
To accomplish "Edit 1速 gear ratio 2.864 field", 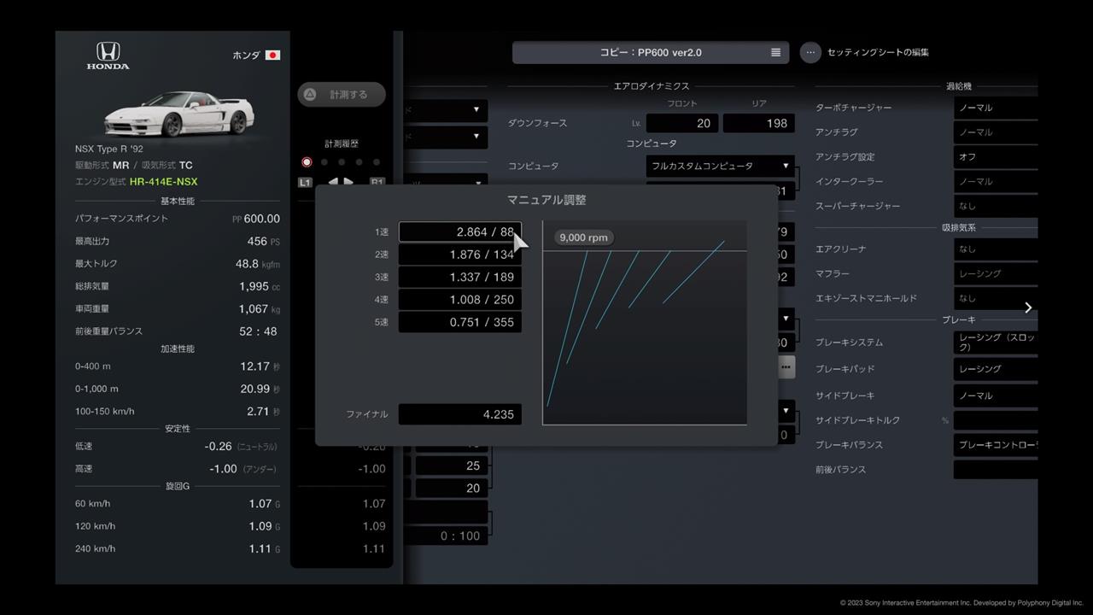I will tap(459, 231).
